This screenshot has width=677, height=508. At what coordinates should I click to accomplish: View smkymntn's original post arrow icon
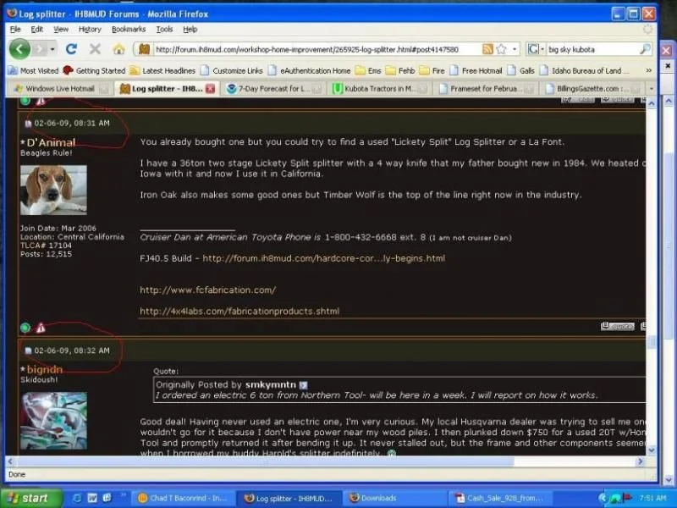[x=303, y=385]
